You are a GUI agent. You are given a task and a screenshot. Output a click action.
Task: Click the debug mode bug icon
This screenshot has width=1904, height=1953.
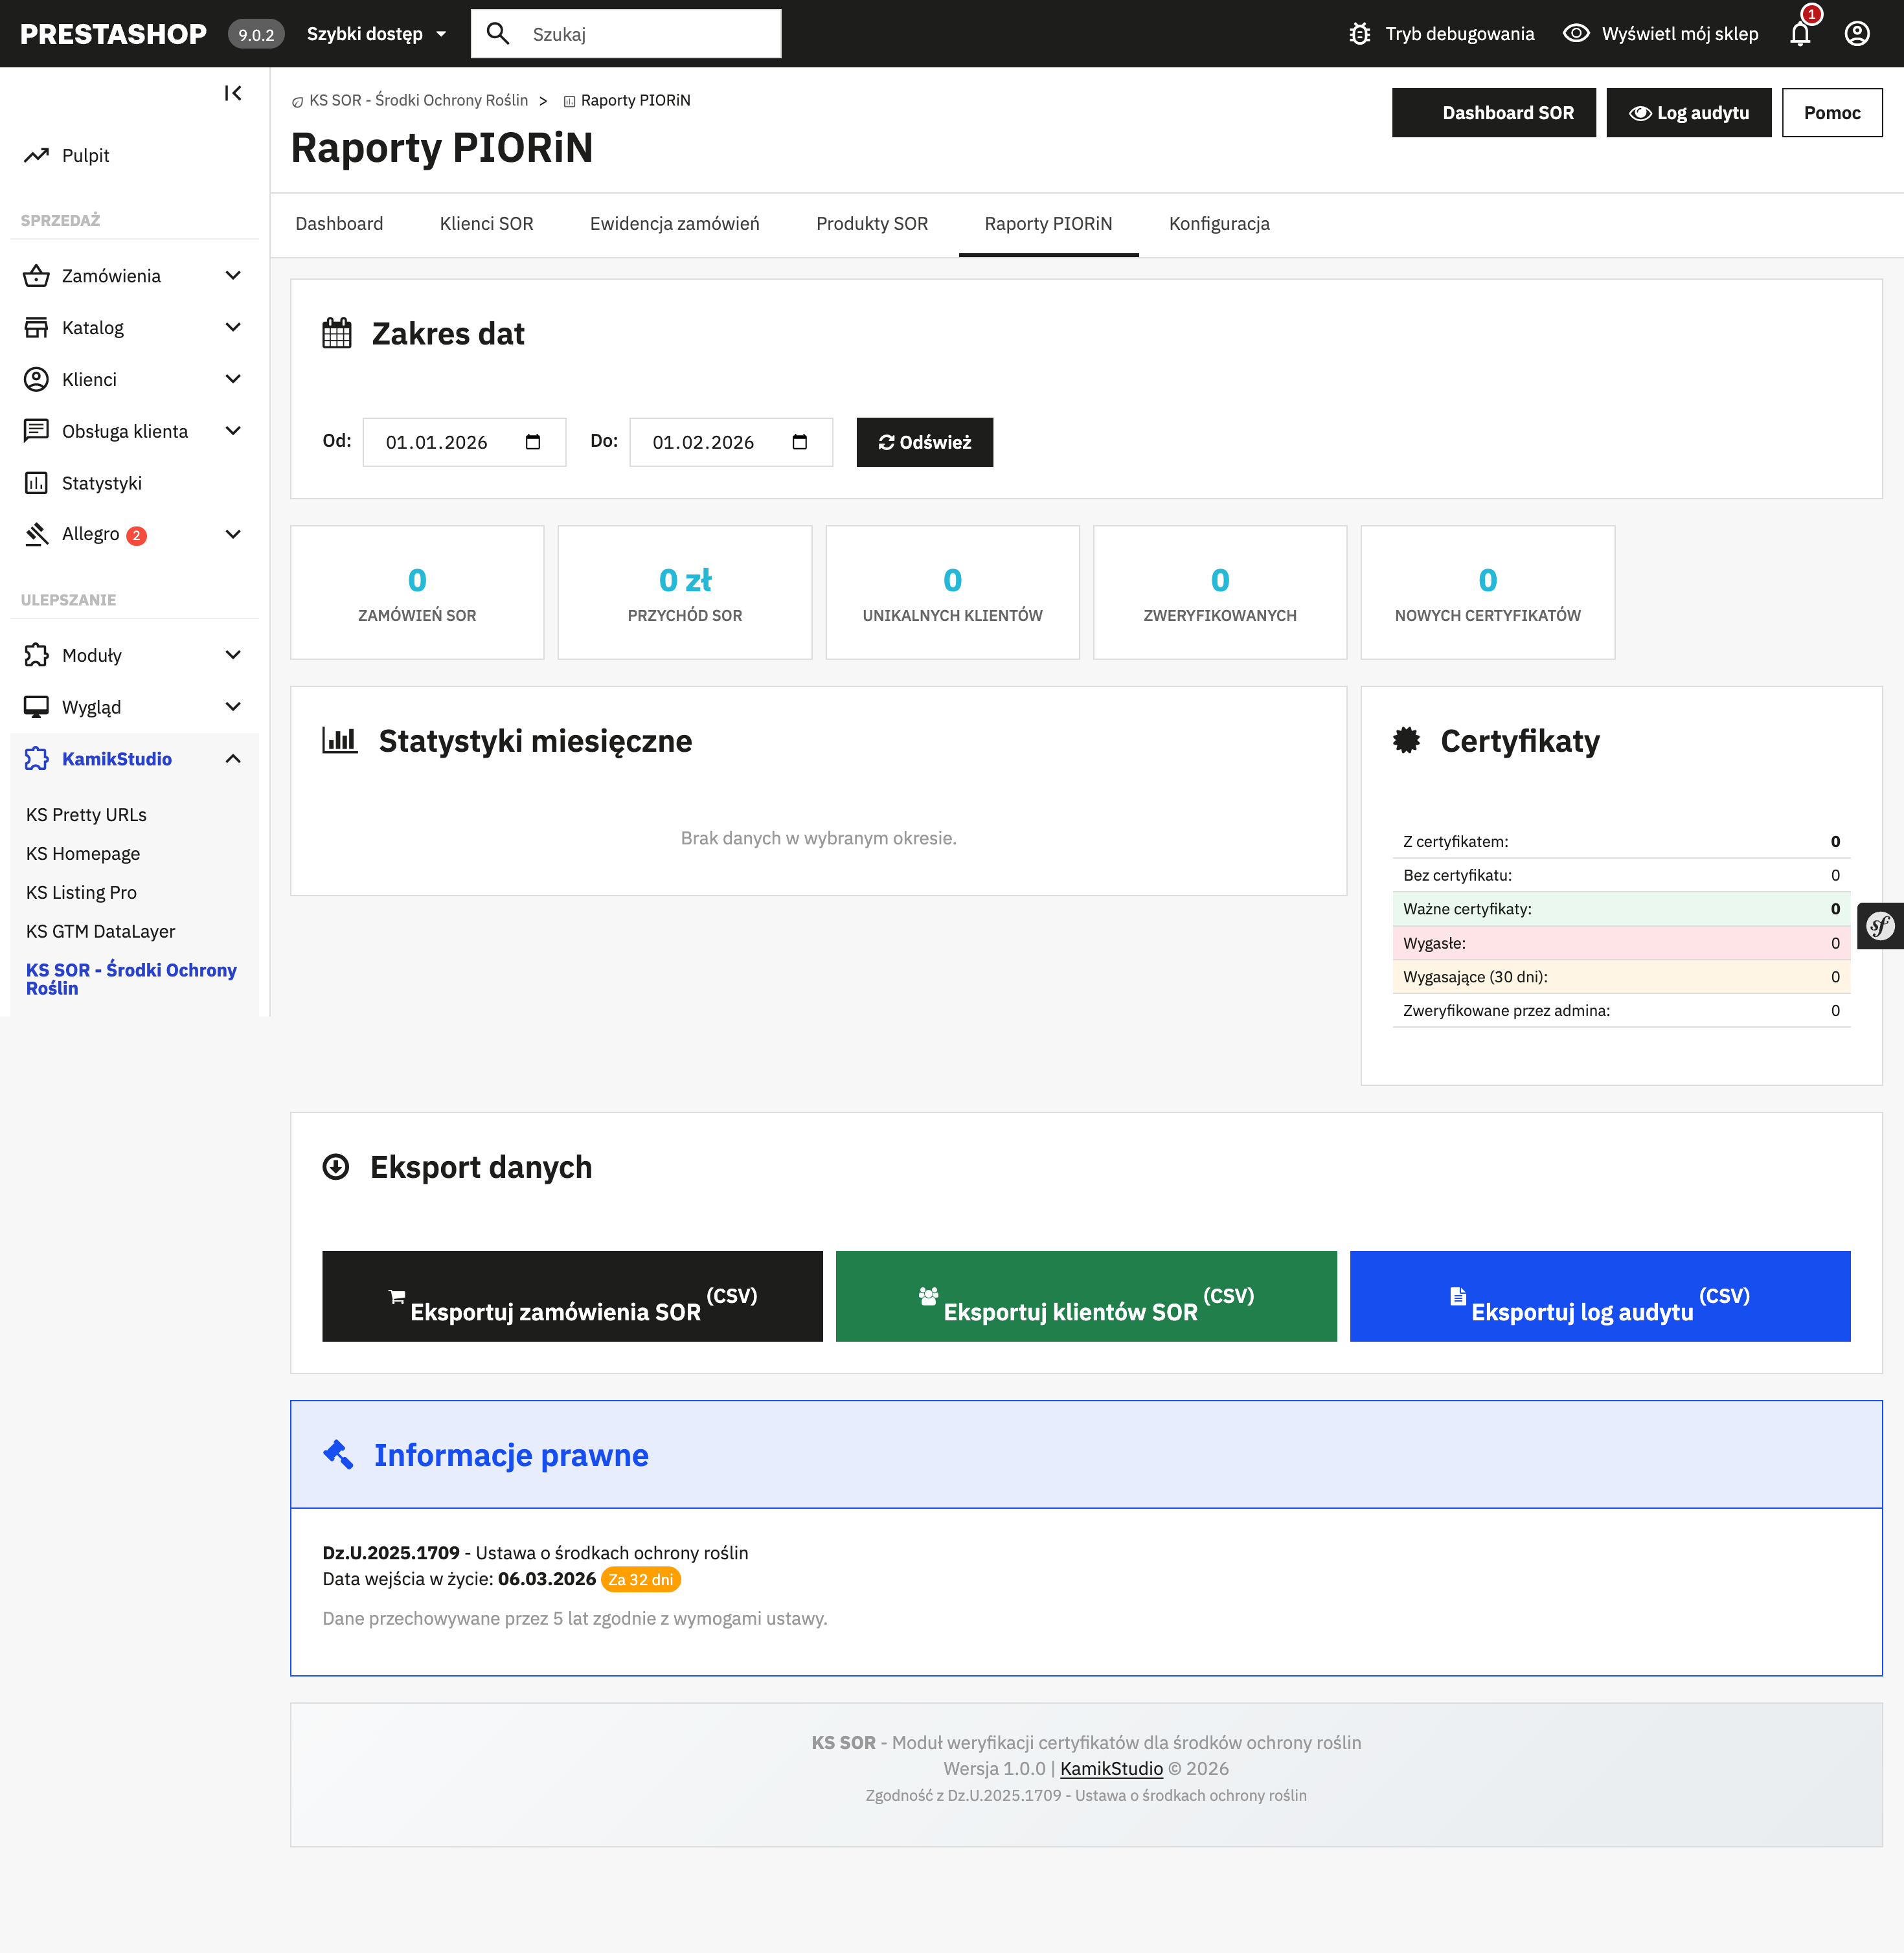coord(1359,34)
